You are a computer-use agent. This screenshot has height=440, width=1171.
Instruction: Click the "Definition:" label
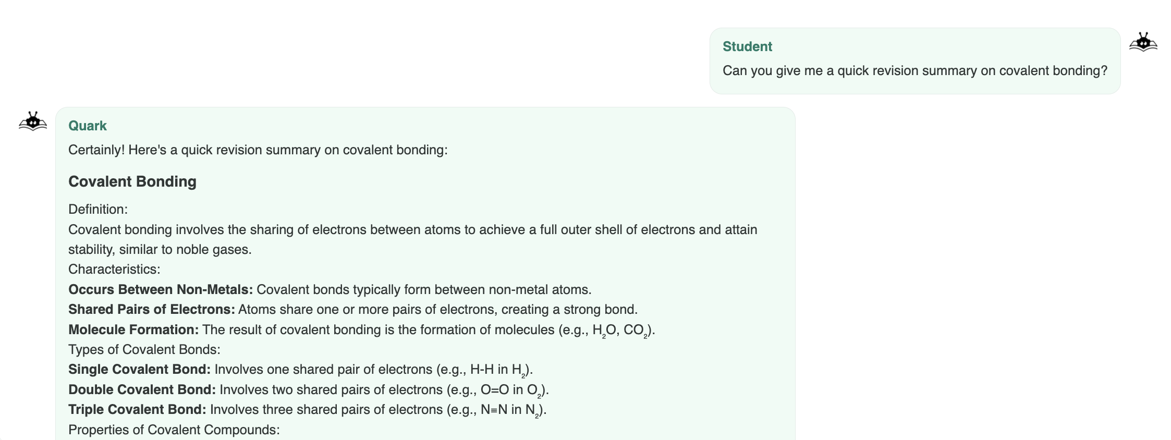[x=98, y=209]
